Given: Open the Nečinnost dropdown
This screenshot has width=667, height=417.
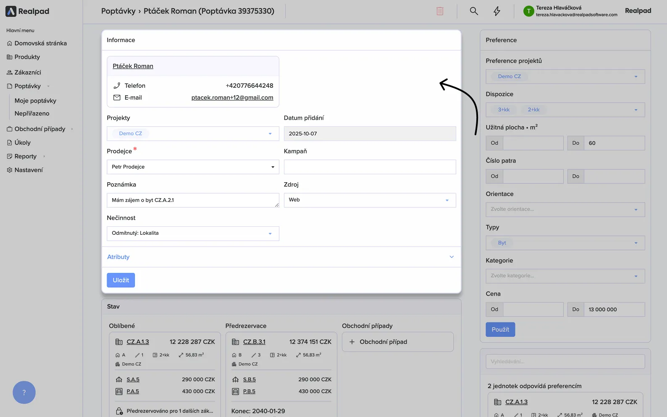Looking at the screenshot, I should 193,233.
